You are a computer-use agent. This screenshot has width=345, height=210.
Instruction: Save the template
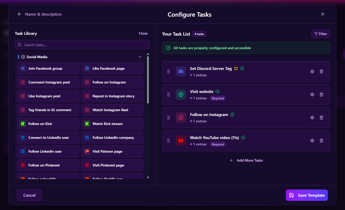pyautogui.click(x=307, y=195)
